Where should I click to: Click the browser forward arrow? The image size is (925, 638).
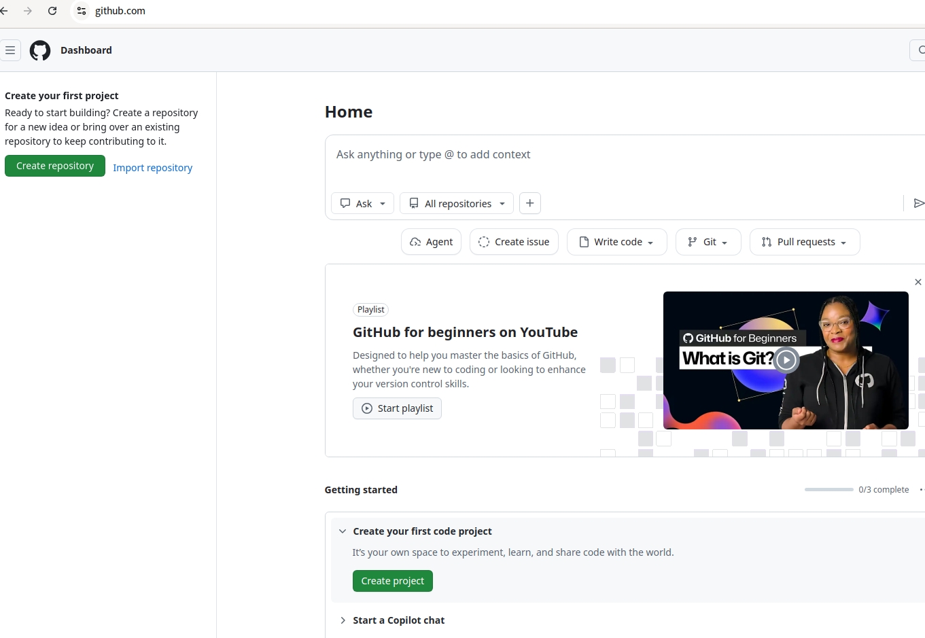(28, 11)
